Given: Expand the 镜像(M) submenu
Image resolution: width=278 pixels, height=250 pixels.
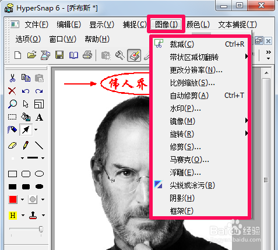Looking at the screenshot, I should (200, 121).
